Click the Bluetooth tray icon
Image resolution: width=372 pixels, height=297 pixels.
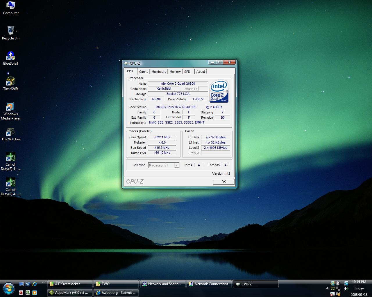click(338, 283)
